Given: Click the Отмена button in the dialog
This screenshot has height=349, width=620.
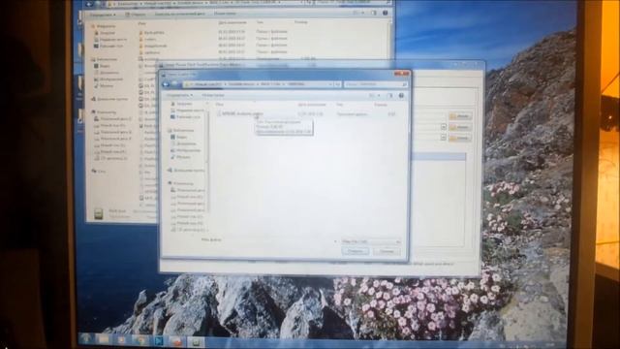Looking at the screenshot, I should 387,251.
